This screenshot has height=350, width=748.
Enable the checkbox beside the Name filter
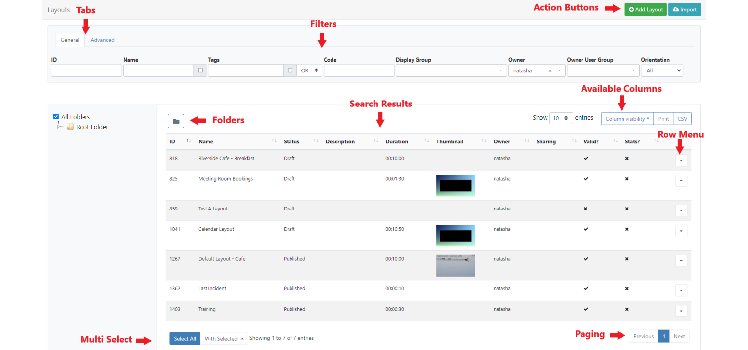tap(200, 70)
